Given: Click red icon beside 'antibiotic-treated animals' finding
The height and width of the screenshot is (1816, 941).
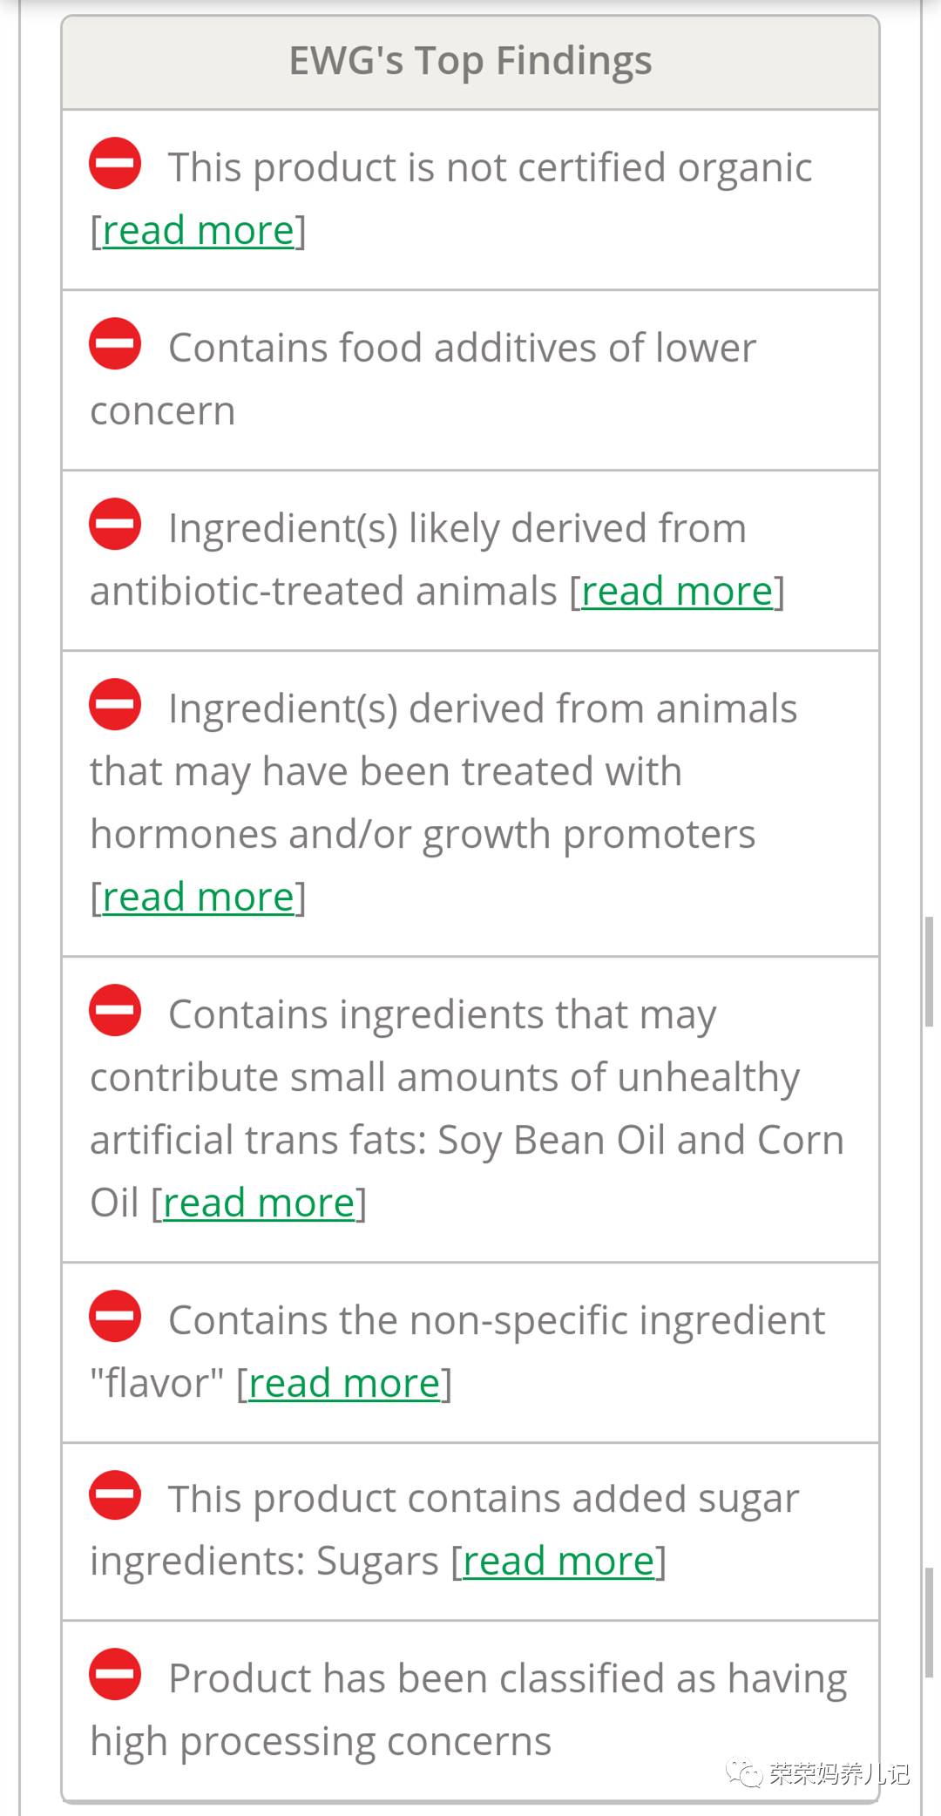Looking at the screenshot, I should point(115,524).
